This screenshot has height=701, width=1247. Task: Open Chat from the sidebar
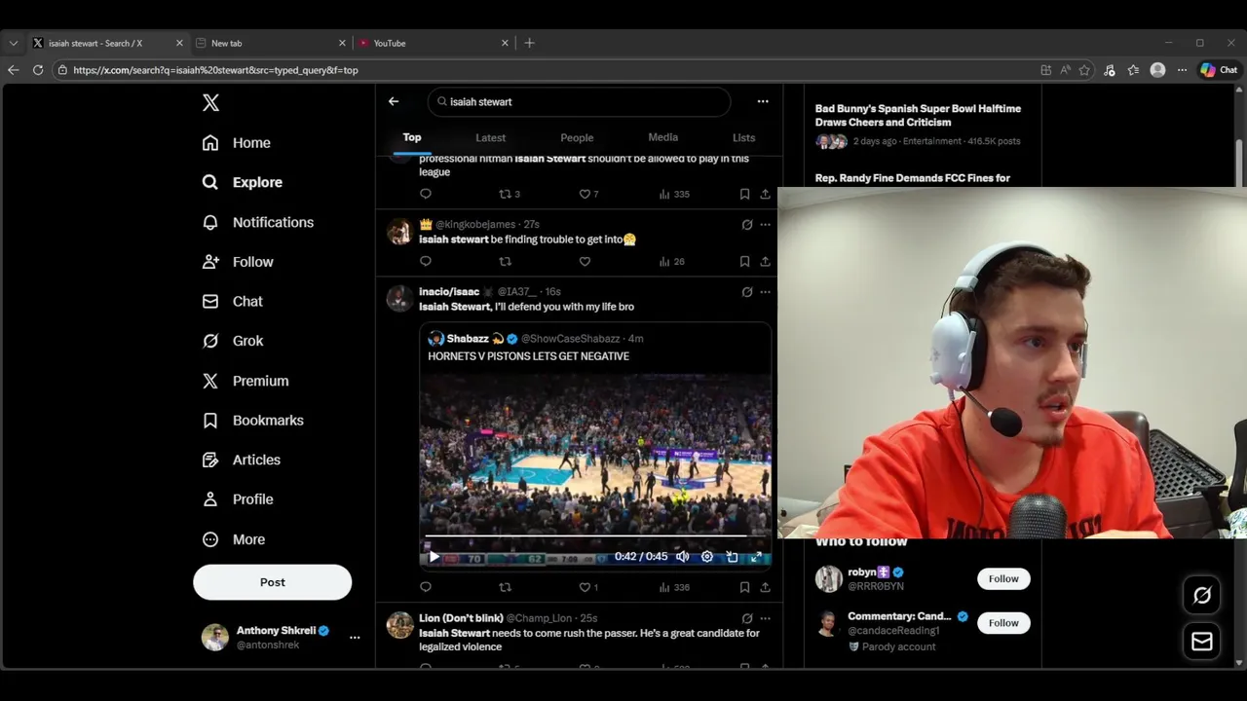232,302
